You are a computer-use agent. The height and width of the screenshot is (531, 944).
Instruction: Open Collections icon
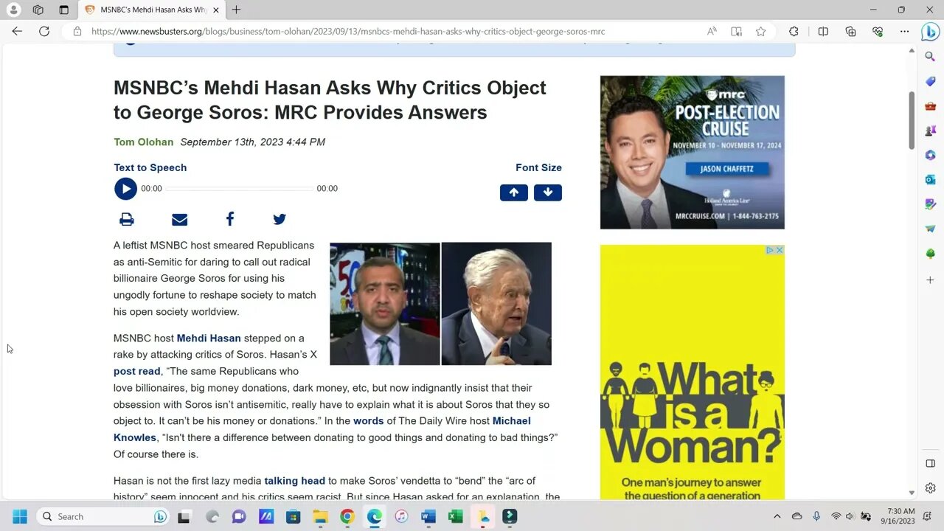click(x=850, y=32)
